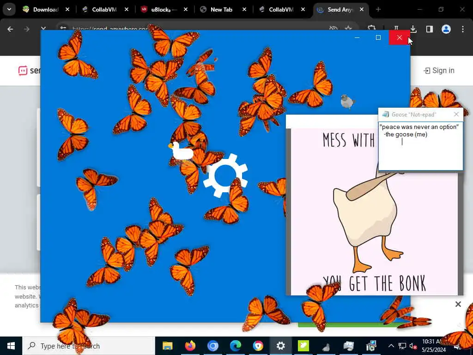Switch to the Download tab
The image size is (473, 355).
45,9
